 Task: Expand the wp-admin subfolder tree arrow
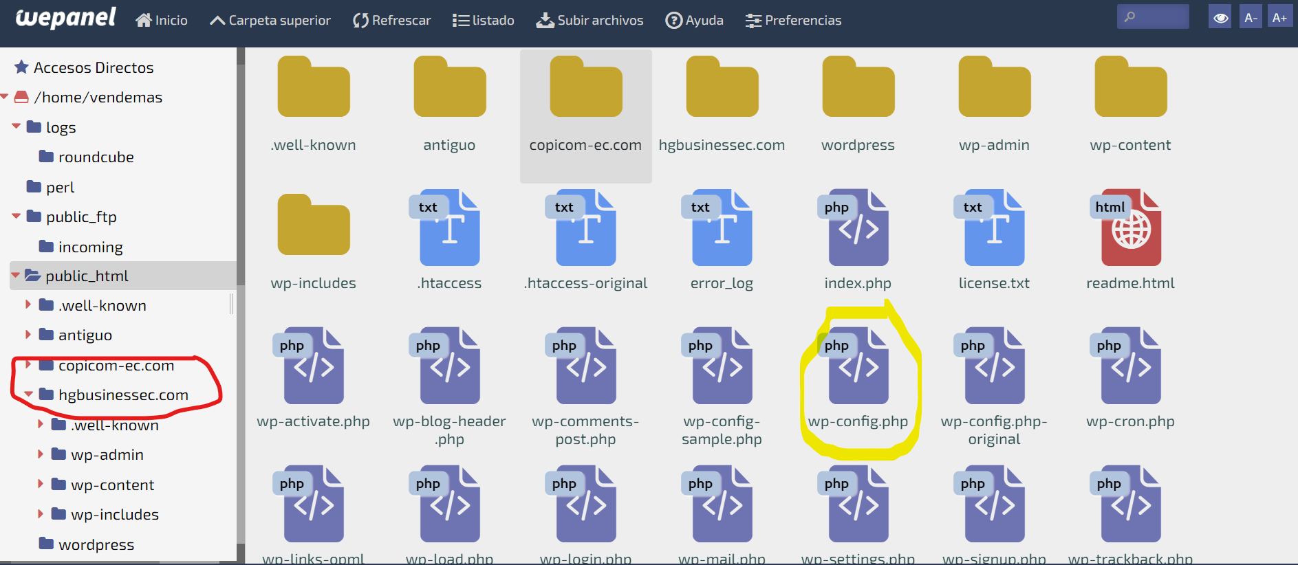41,454
